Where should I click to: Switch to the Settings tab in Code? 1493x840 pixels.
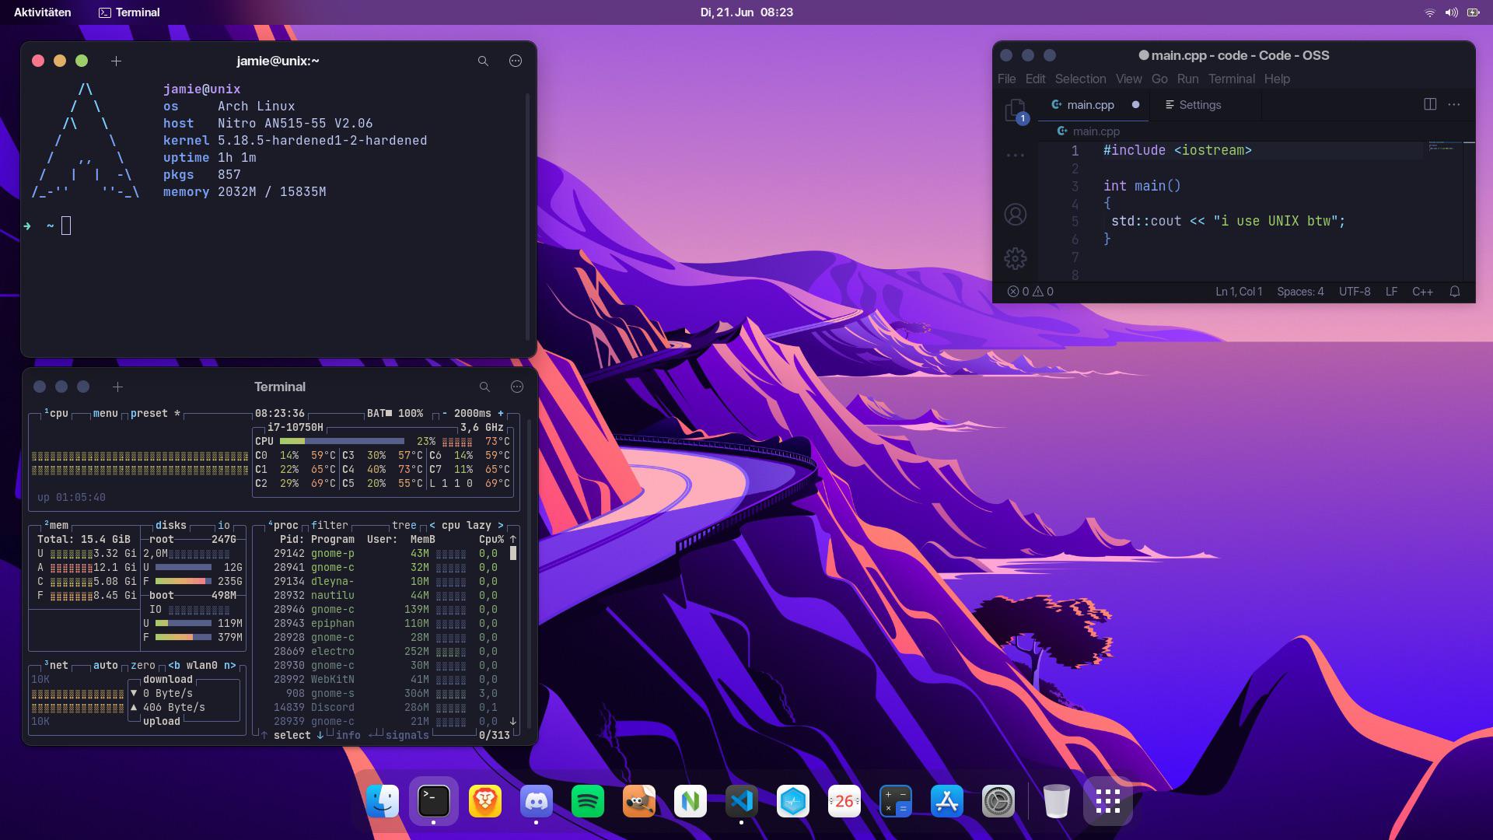1201,104
